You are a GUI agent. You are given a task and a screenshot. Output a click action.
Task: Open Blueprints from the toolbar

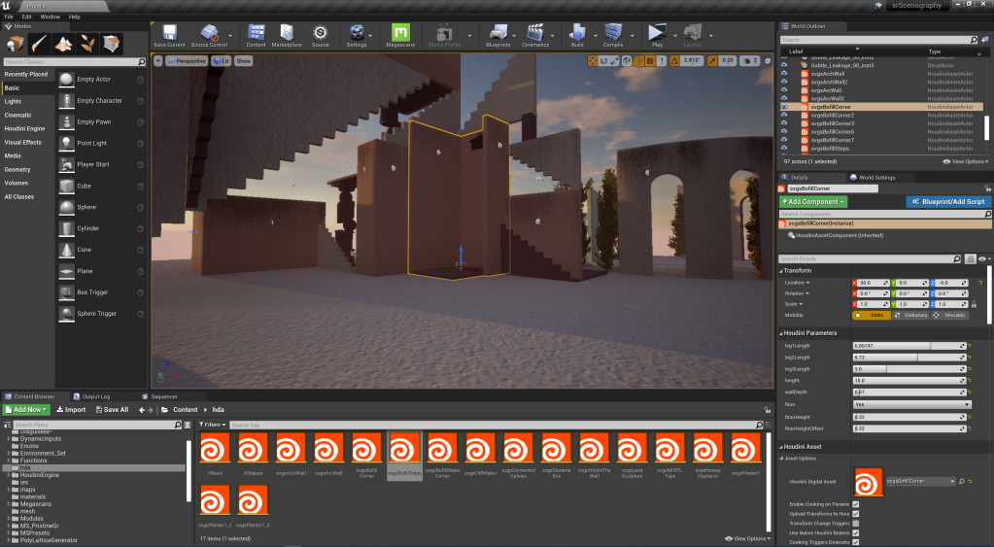coord(497,33)
